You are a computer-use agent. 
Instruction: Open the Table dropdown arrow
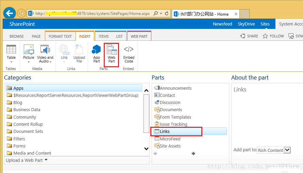coord(11,62)
